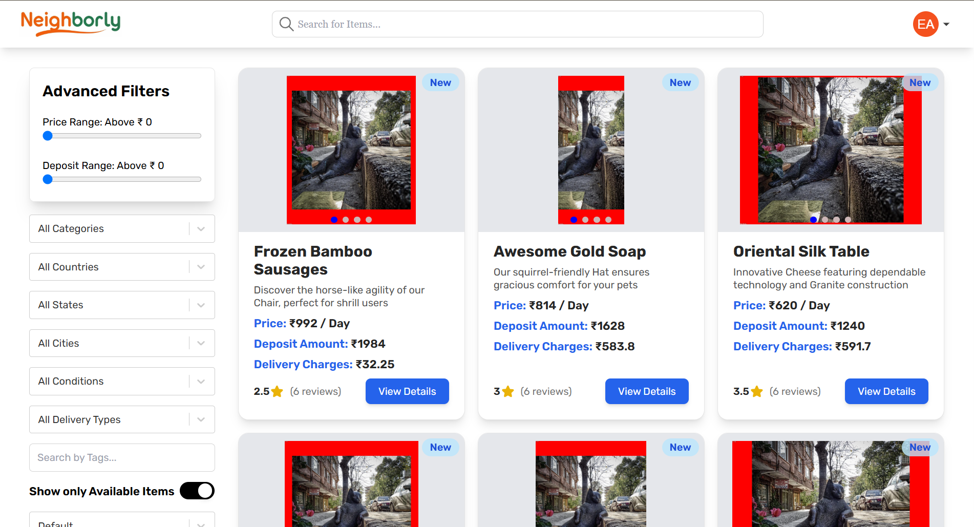Expand the All Categories dropdown
974x527 pixels.
tap(122, 228)
